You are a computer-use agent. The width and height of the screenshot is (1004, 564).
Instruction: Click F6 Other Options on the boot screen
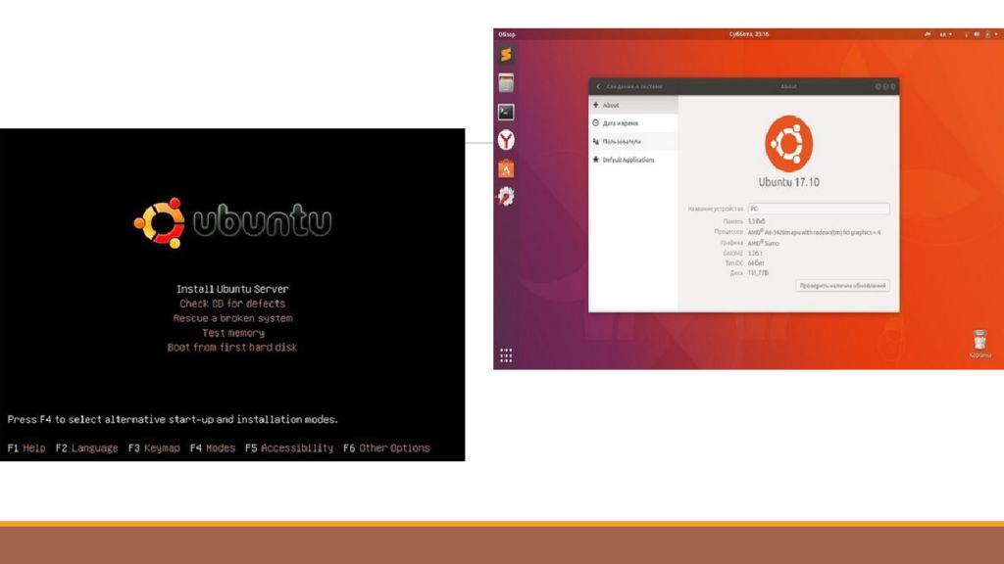(386, 448)
